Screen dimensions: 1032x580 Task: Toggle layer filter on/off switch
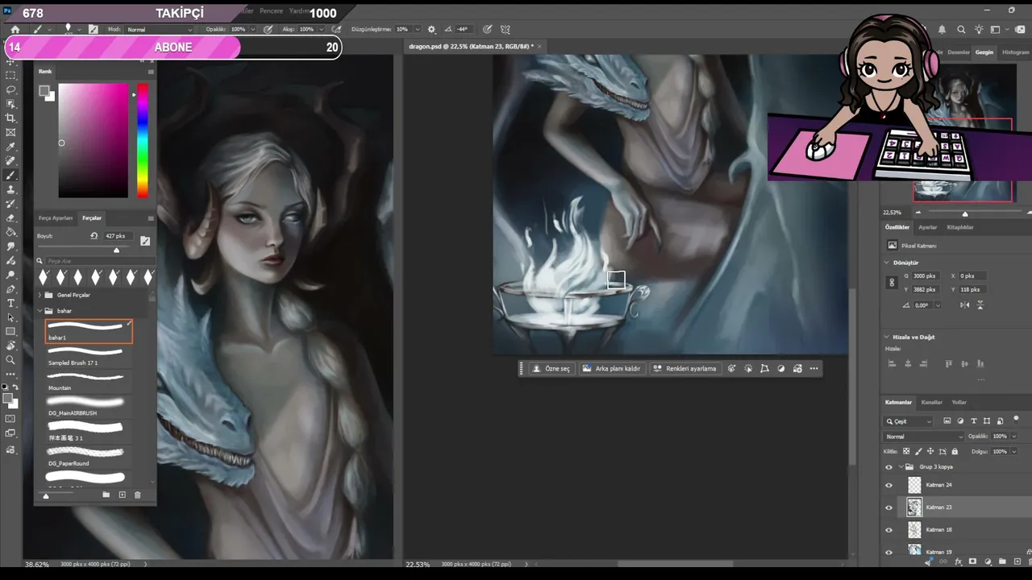pyautogui.click(x=1017, y=420)
